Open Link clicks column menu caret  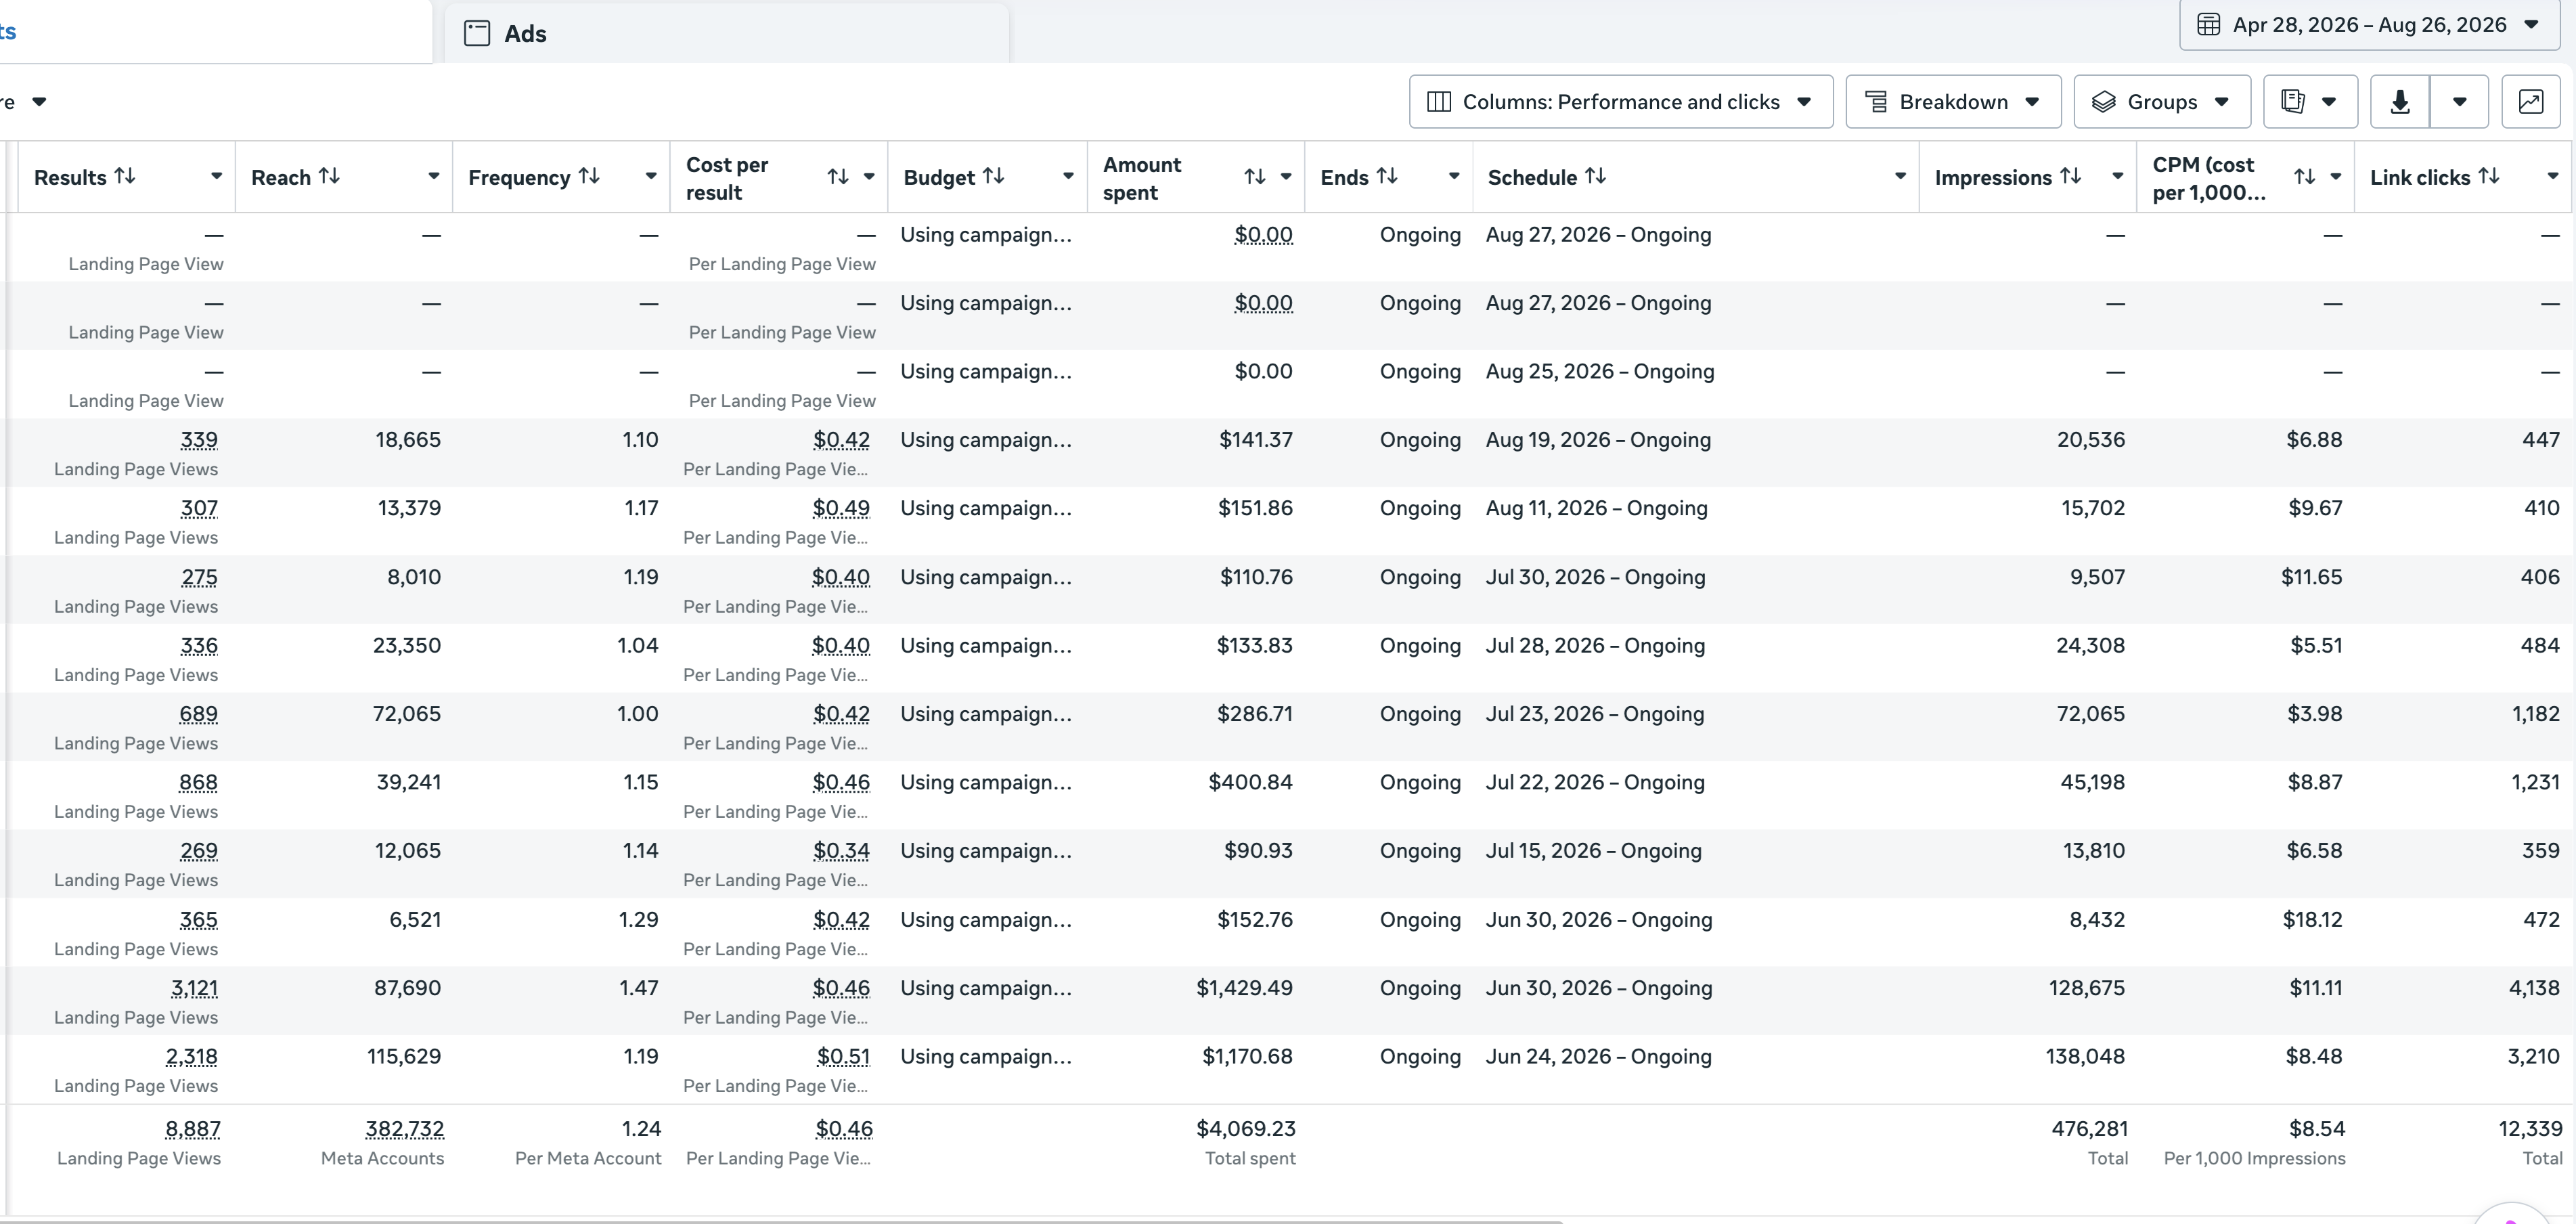tap(2553, 176)
